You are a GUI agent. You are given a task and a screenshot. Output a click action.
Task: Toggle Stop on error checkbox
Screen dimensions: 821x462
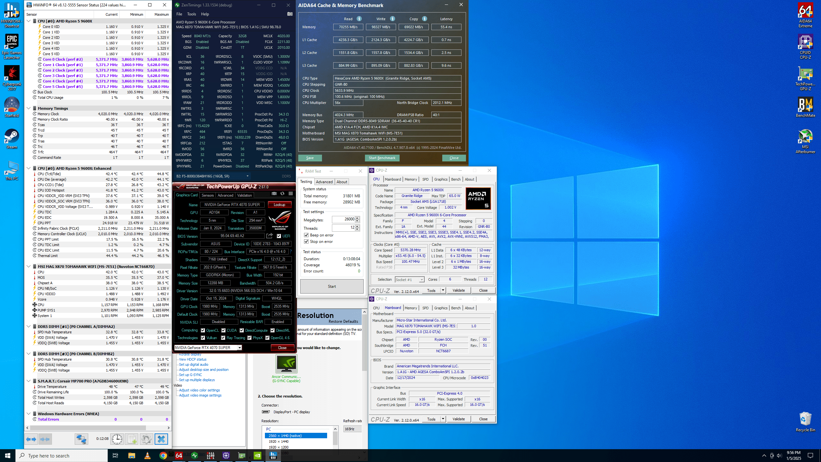pyautogui.click(x=306, y=242)
